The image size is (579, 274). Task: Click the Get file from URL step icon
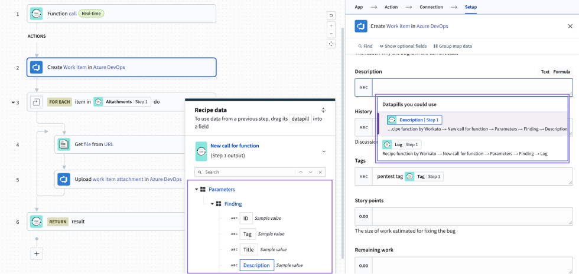pyautogui.click(x=64, y=144)
